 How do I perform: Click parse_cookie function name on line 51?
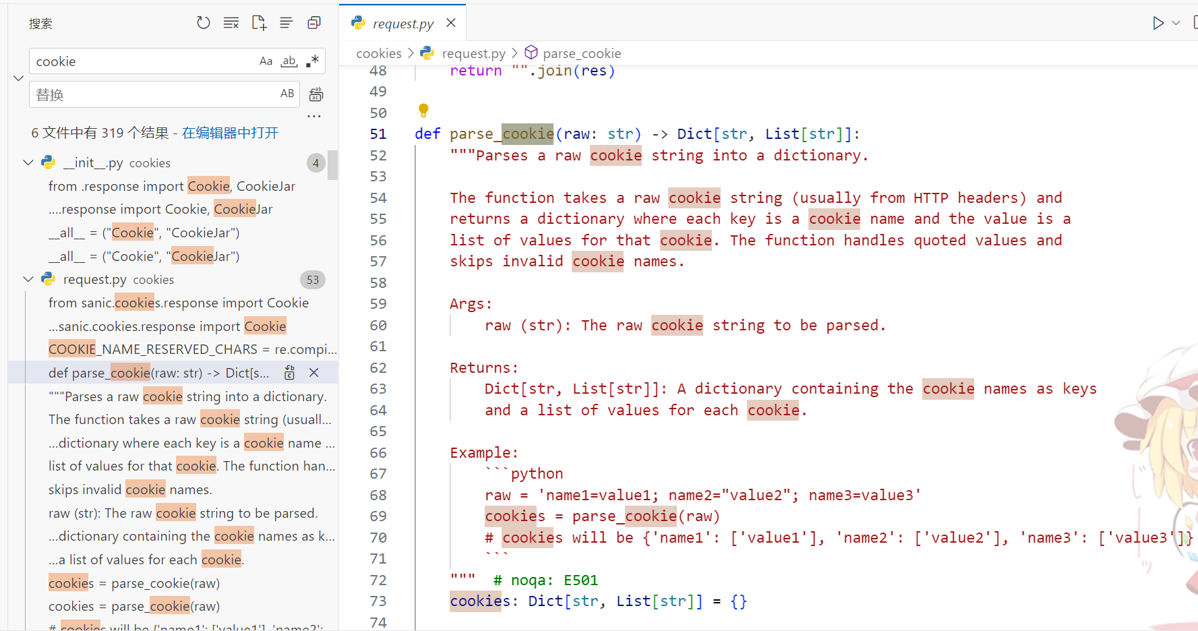pyautogui.click(x=502, y=134)
